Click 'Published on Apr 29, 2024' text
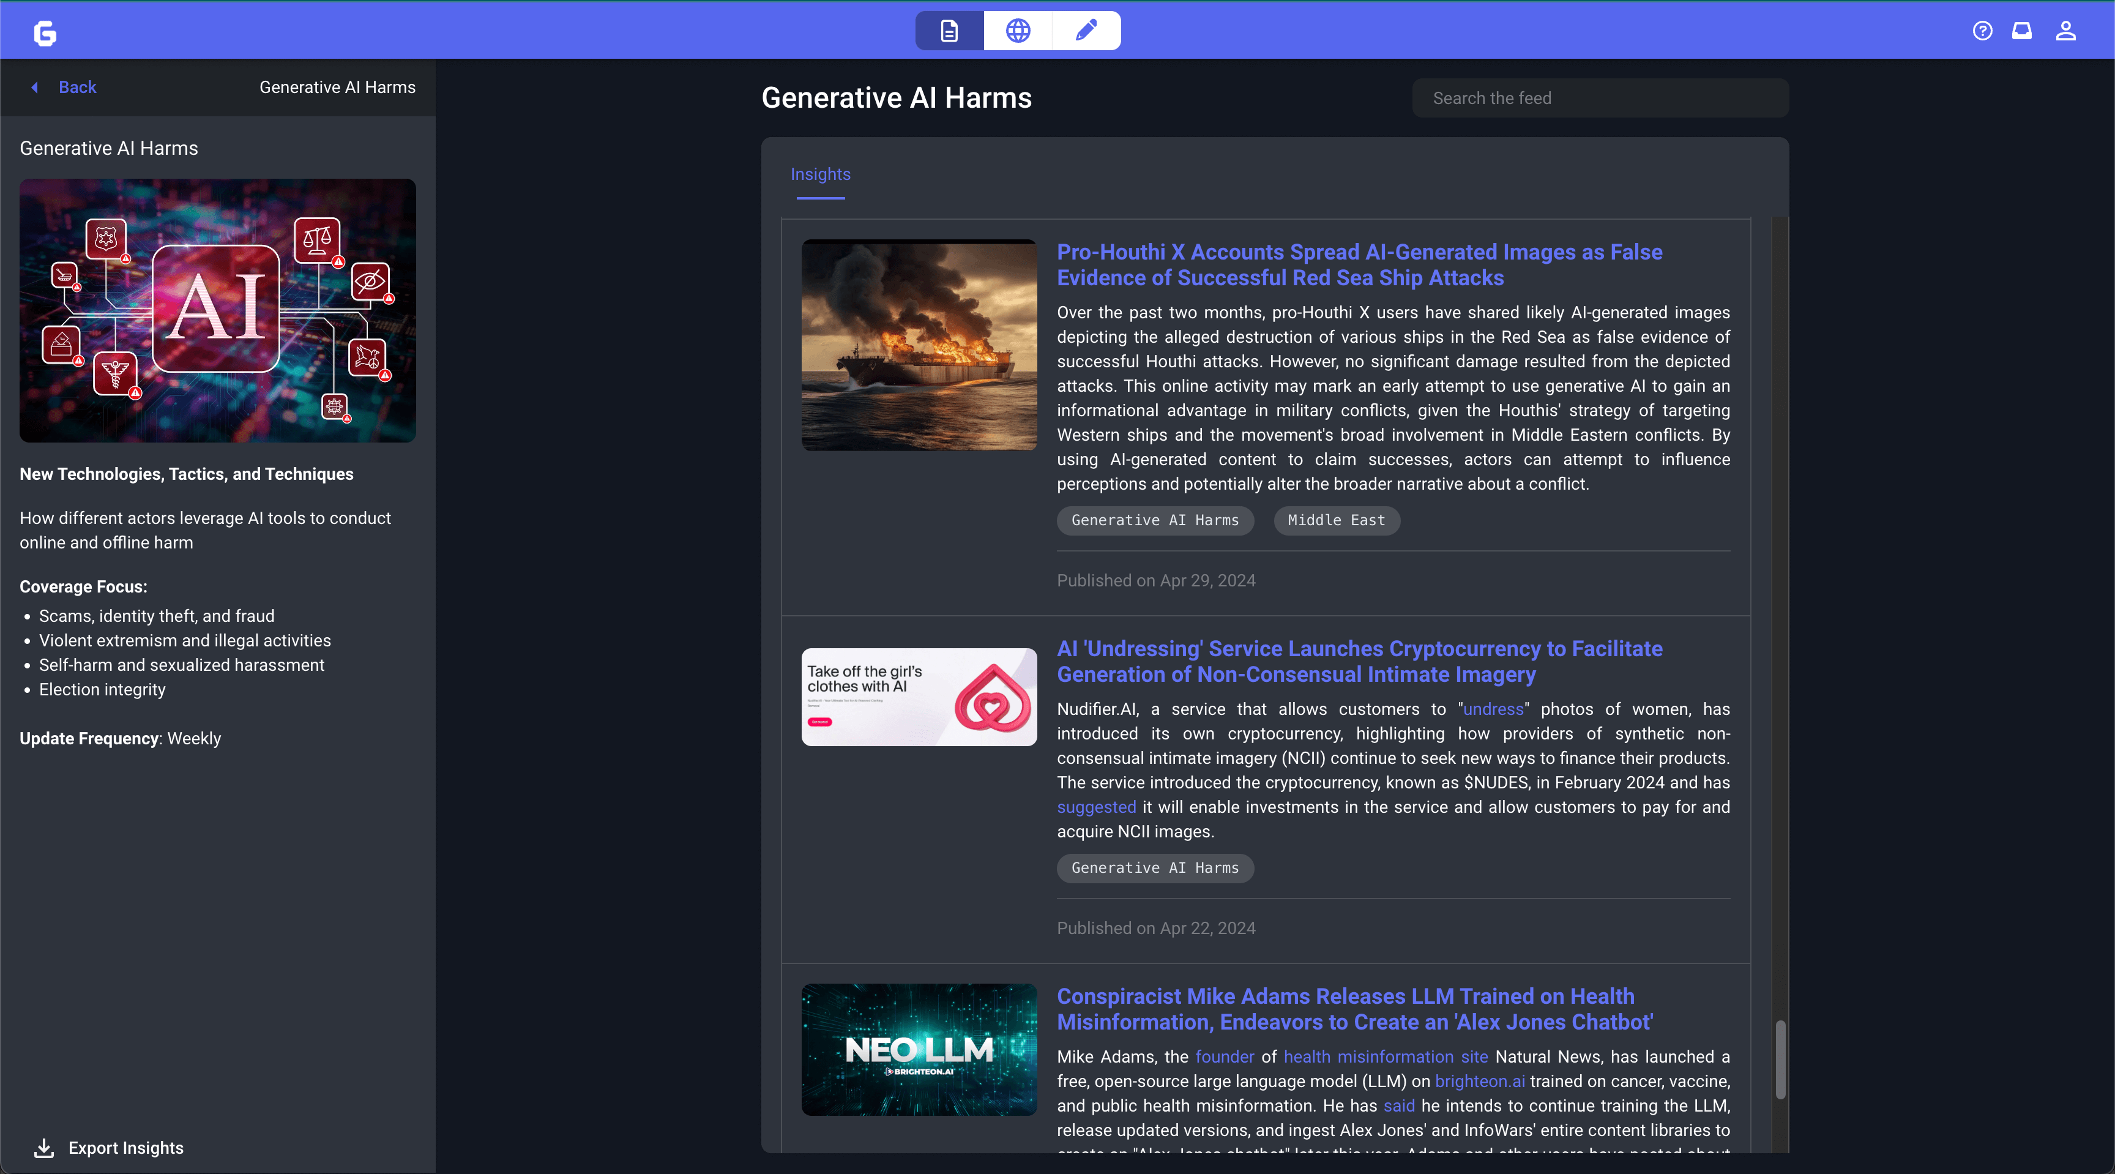The image size is (2115, 1174). point(1155,580)
